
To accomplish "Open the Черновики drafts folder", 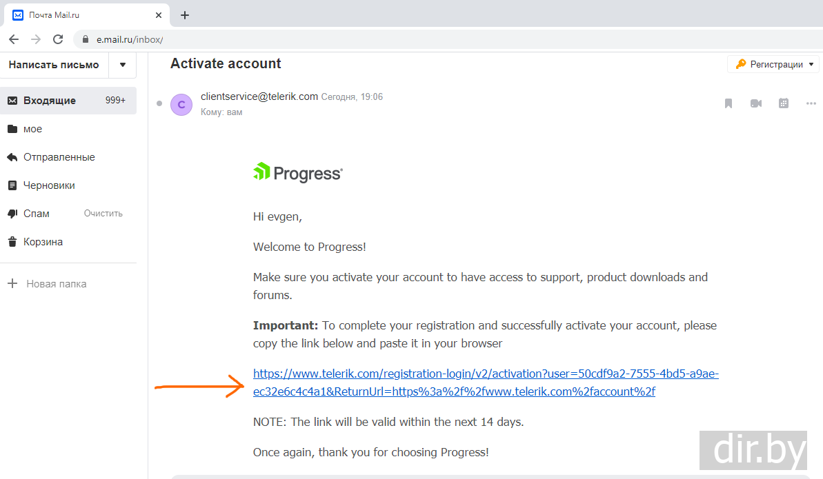I will coord(68,185).
